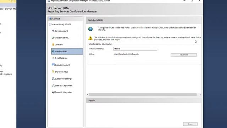Image resolution: width=227 pixels, height=128 pixels.
Task: Open the Service Account icon
Action: (x=53, y=31)
